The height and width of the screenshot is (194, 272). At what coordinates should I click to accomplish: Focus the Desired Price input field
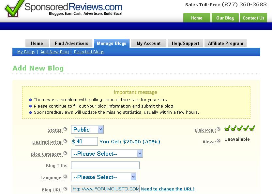click(86, 141)
